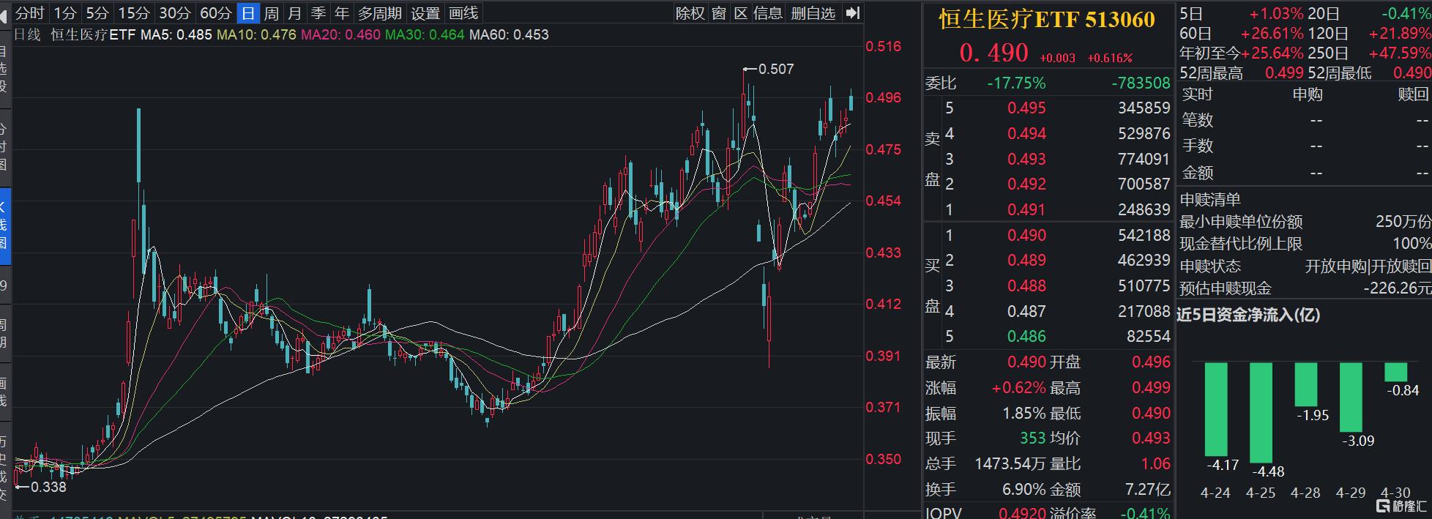
Task: Switch to the 月 monthly tab
Action: point(295,12)
